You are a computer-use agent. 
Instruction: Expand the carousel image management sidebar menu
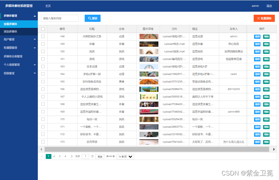click(19, 48)
